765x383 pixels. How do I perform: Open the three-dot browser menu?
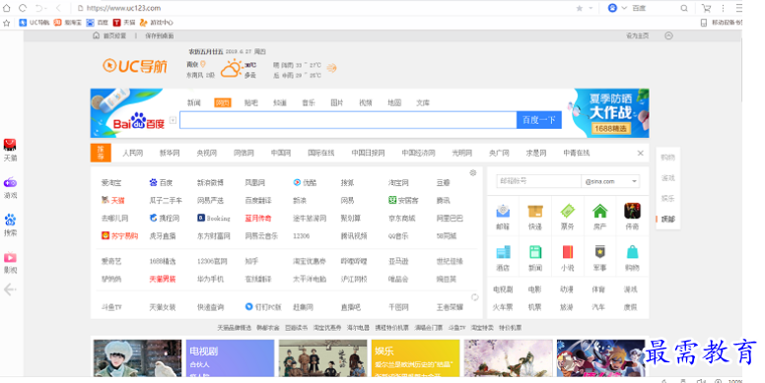coord(723,8)
